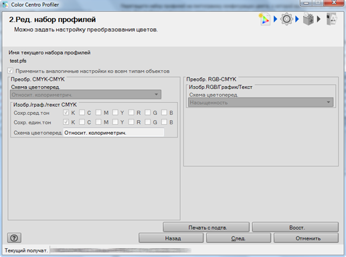The width and height of the screenshot is (346, 257).
Task: Click the Color Centro Profiler title bar icon
Action: 5,5
